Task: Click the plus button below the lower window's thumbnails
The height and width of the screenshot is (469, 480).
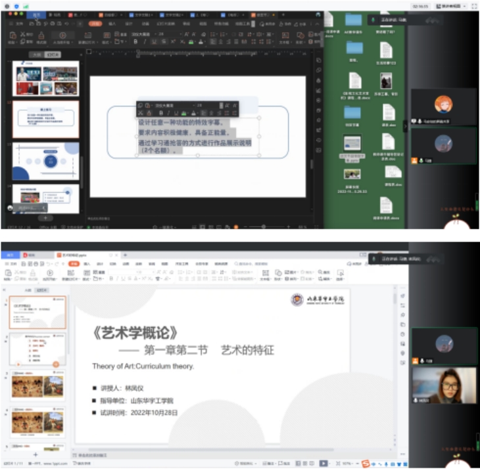Action: (36, 454)
